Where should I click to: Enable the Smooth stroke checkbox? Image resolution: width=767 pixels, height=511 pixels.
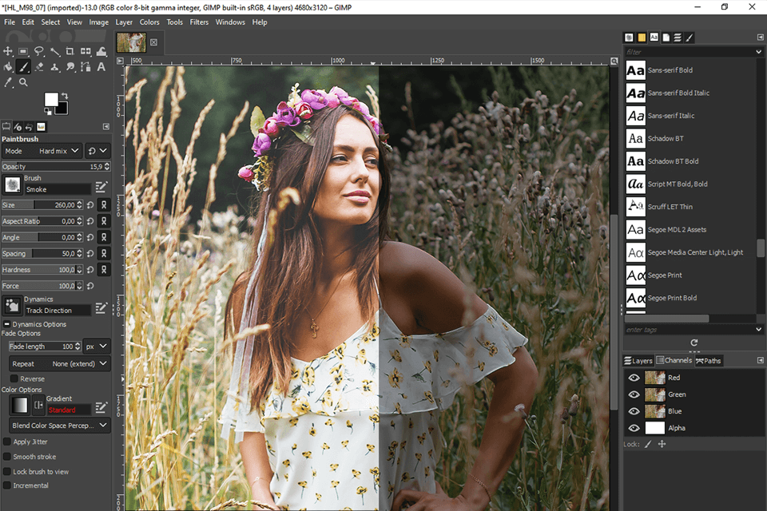7,457
